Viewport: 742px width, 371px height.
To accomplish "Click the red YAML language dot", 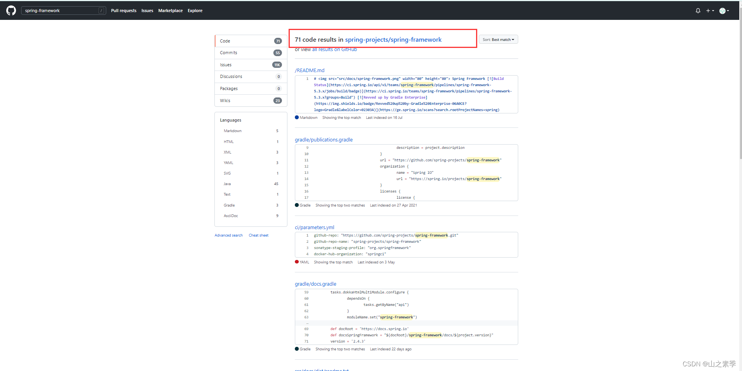I will point(297,262).
